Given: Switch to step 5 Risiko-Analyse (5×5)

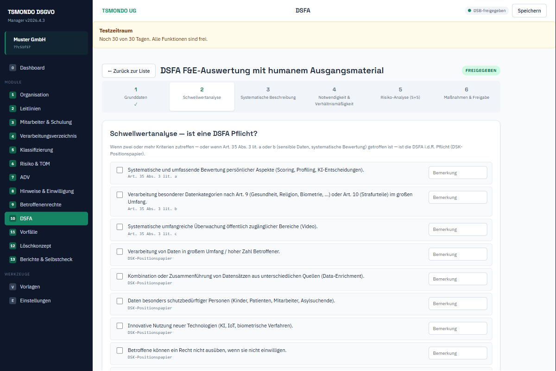Looking at the screenshot, I should point(400,96).
